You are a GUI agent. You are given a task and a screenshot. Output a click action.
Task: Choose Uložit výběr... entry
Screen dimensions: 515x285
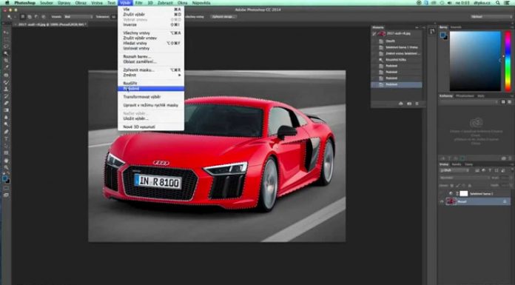[151, 118]
